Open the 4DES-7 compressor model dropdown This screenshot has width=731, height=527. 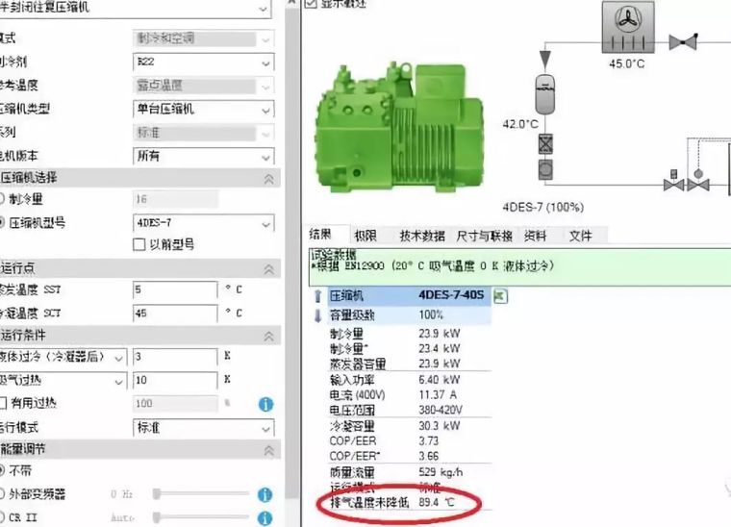click(x=203, y=223)
